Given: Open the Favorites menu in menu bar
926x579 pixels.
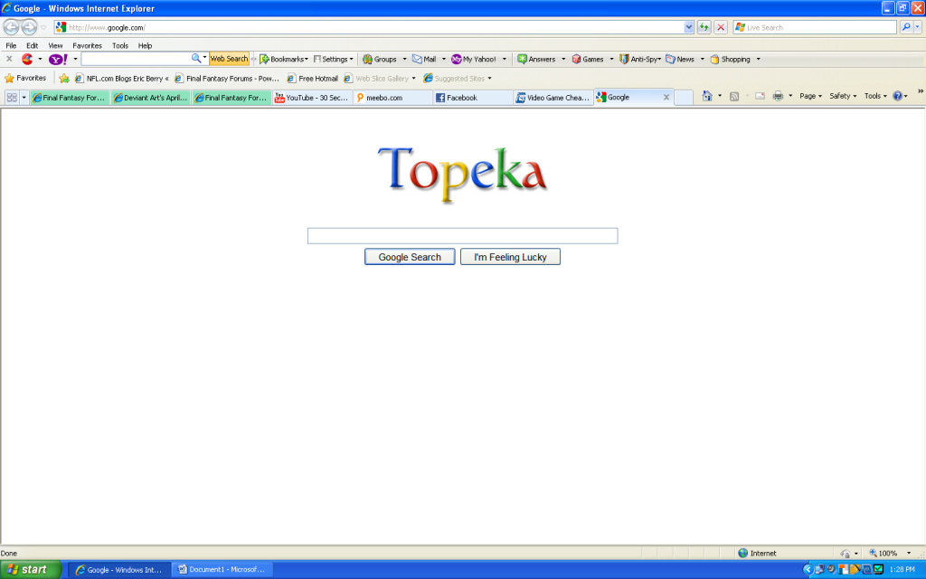Looking at the screenshot, I should click(x=87, y=45).
